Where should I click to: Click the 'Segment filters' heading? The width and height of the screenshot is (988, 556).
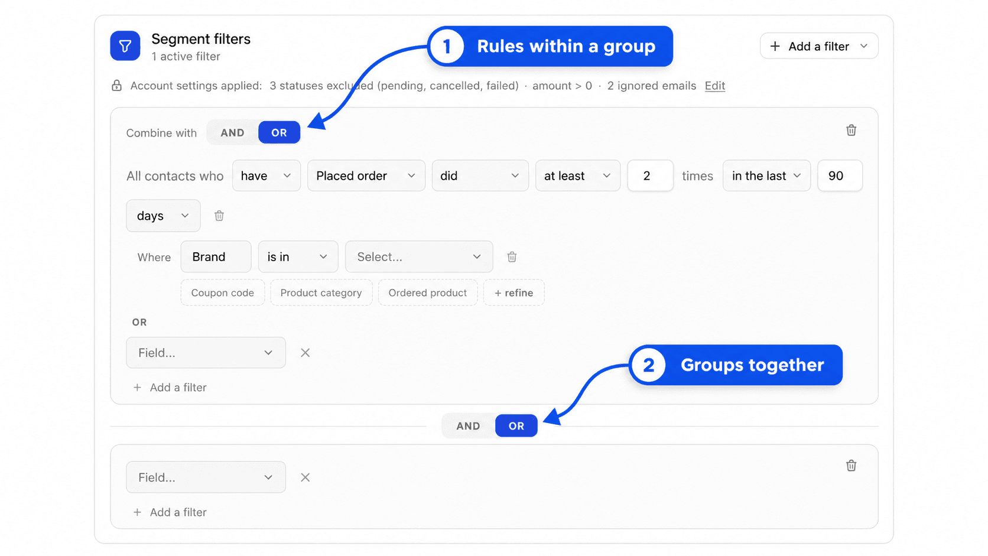201,39
